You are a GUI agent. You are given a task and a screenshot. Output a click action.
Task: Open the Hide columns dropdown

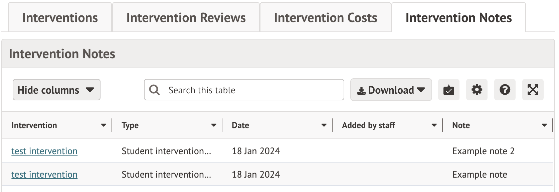tap(56, 90)
